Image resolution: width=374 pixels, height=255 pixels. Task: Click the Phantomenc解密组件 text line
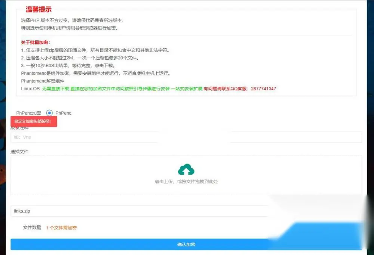tap(43, 81)
